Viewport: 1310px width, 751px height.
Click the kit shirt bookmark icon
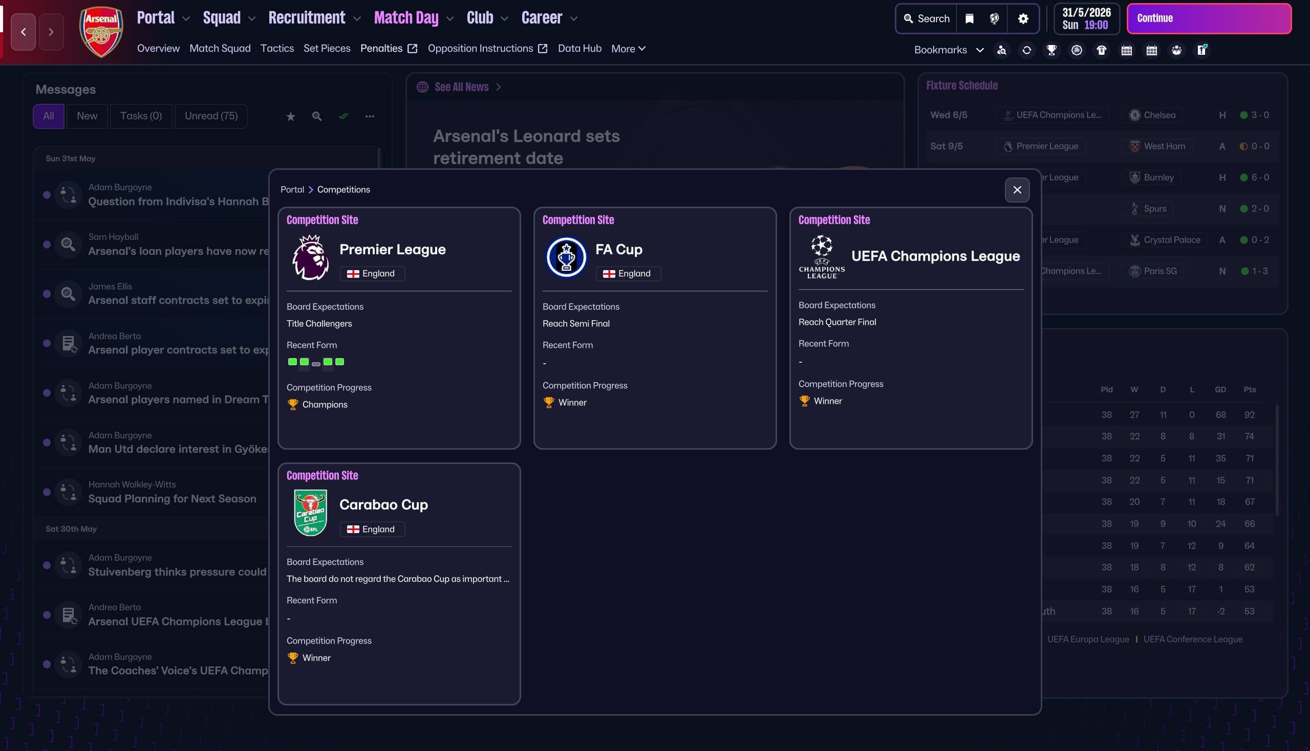tap(1102, 50)
